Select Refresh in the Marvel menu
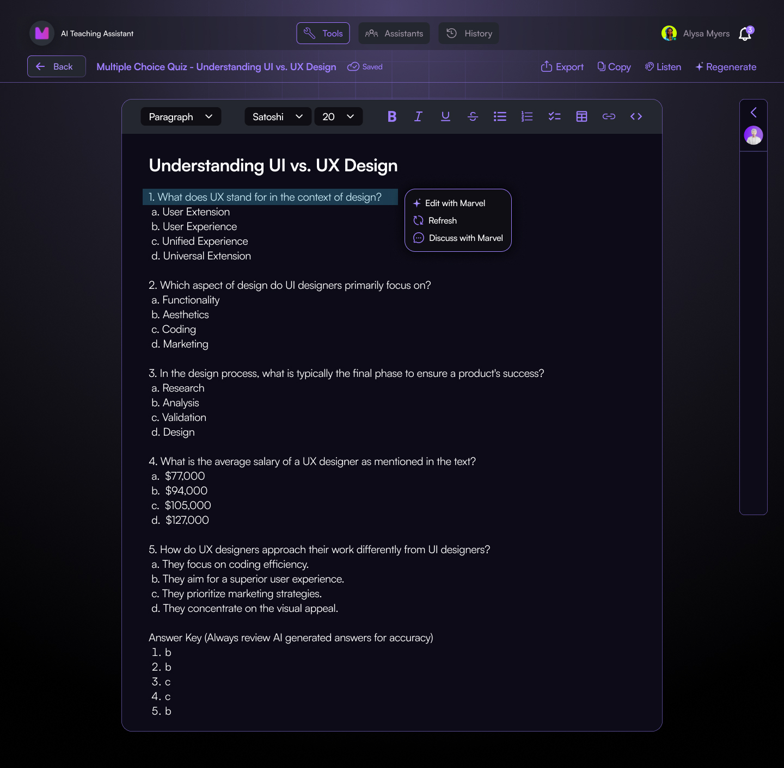 point(442,220)
